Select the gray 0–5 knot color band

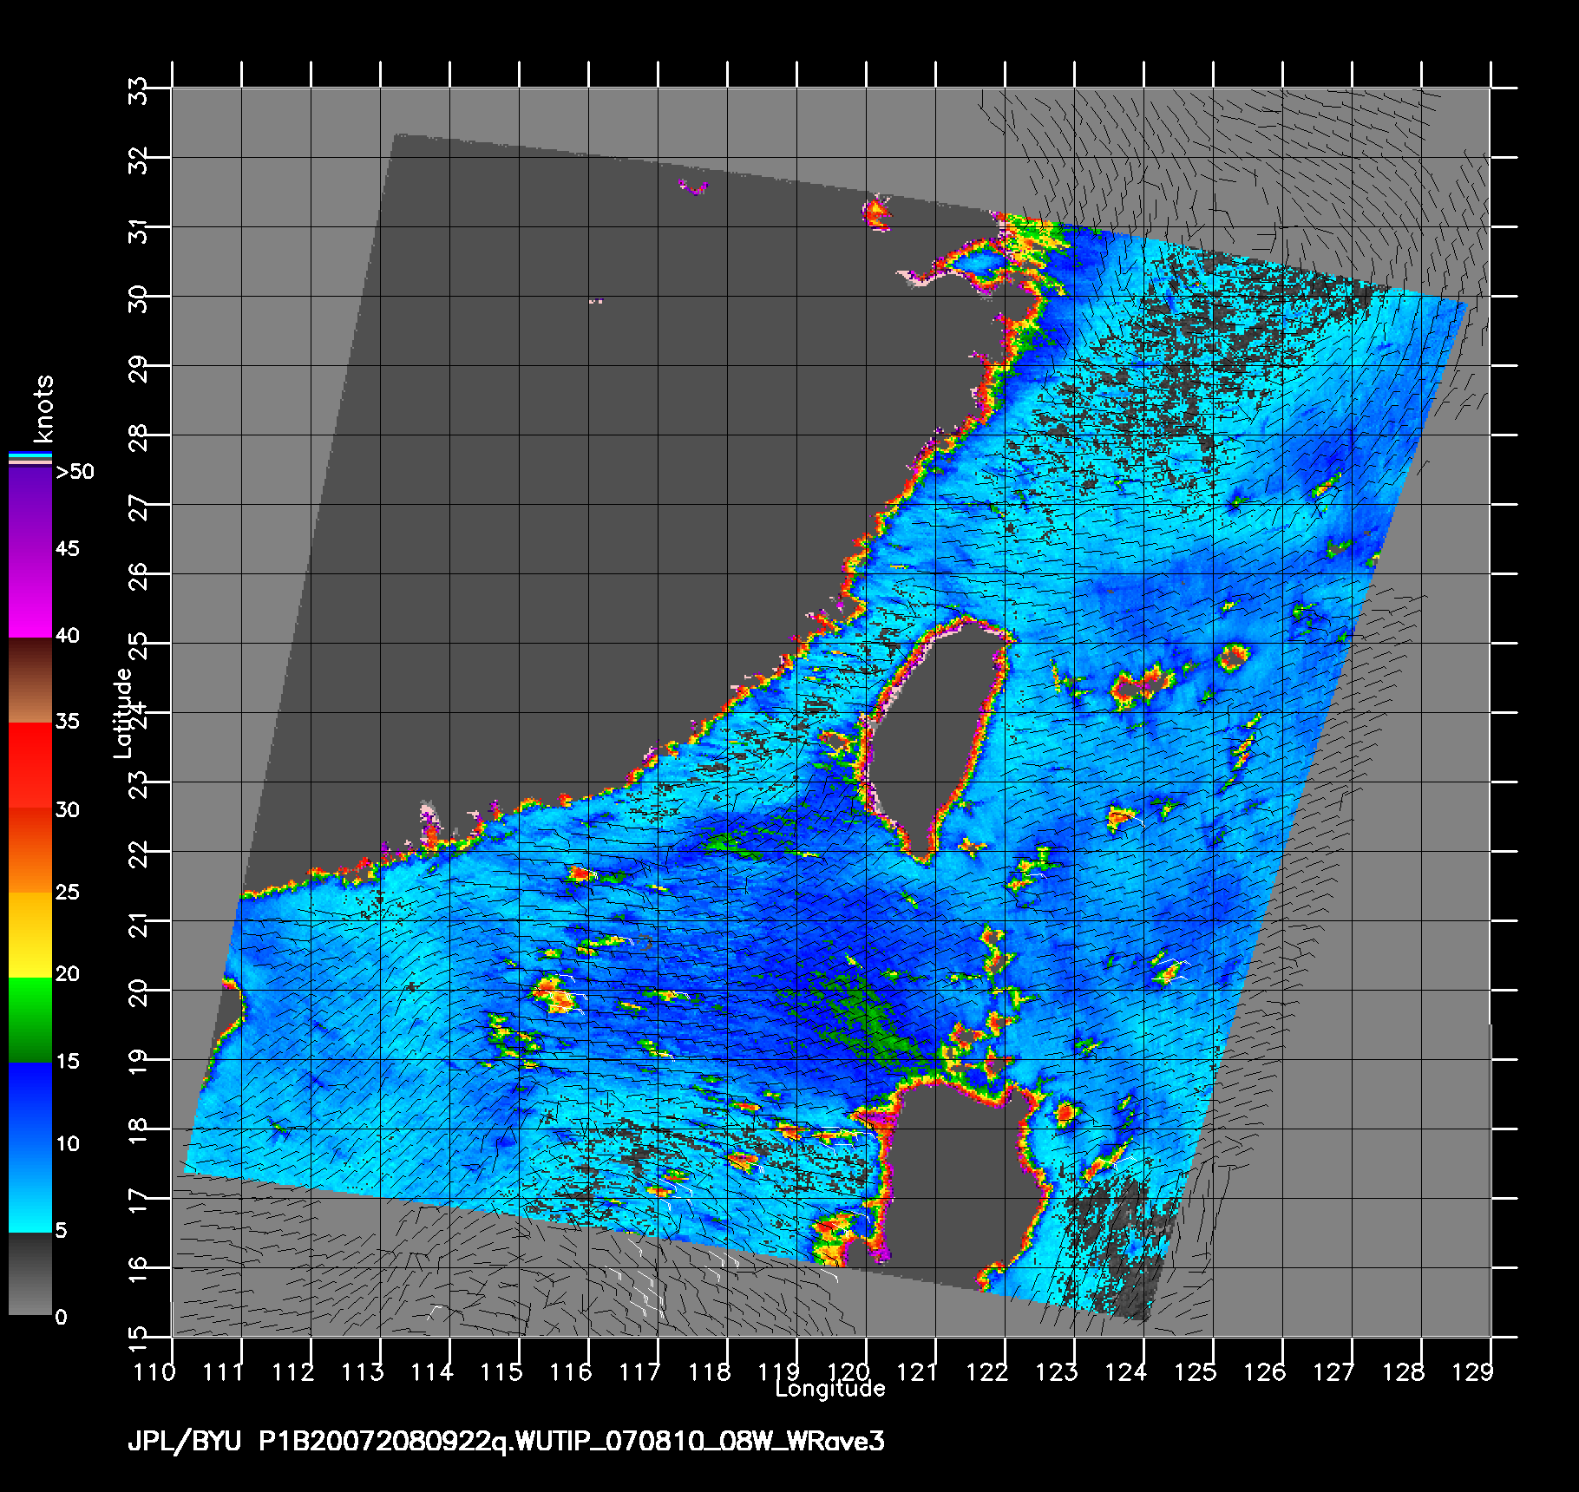[x=29, y=1273]
